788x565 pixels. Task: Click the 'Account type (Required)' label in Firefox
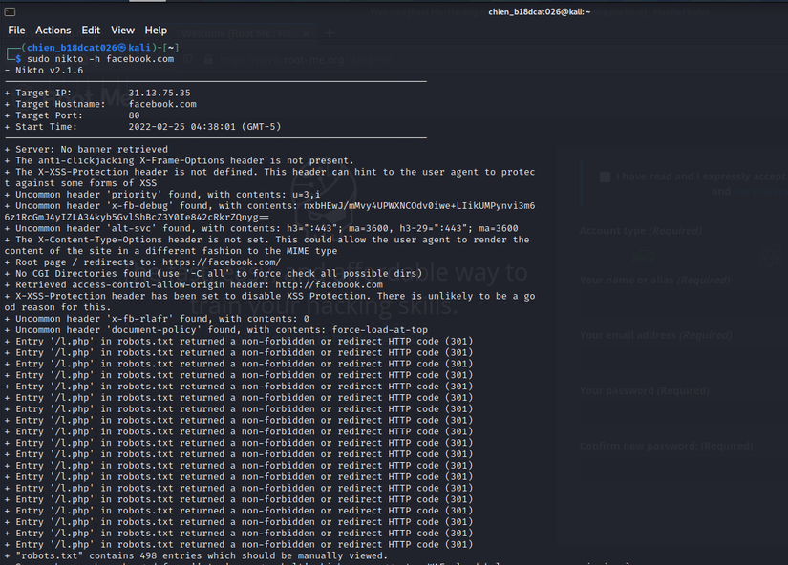click(x=641, y=231)
